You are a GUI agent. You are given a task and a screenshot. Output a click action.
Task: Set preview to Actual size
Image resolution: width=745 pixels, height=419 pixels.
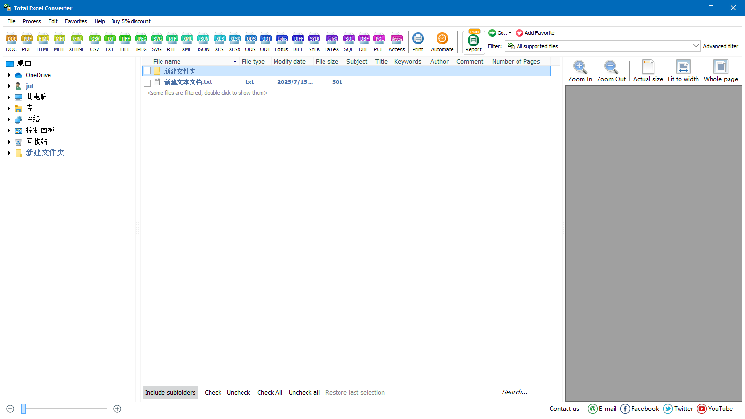[x=648, y=71]
